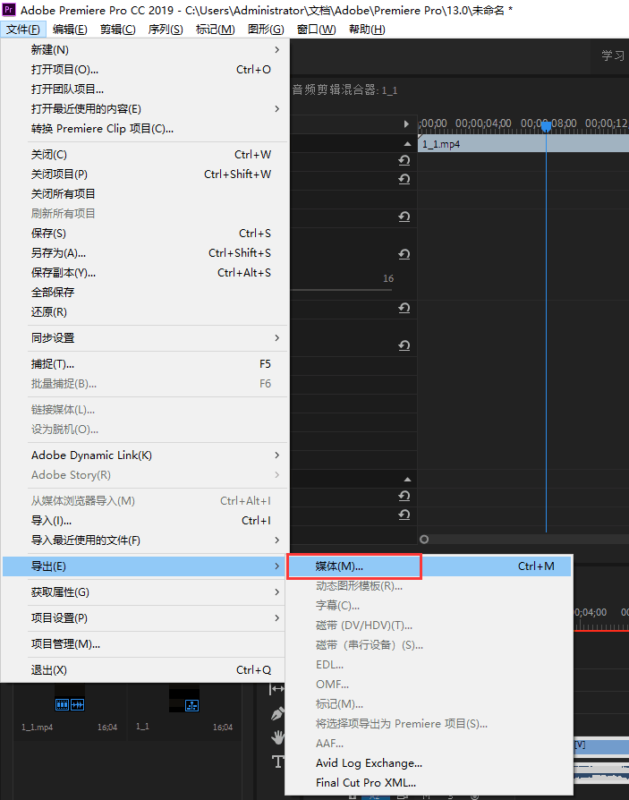Screen dimensions: 629x800
Task: Click the greyed EDL... export entry
Action: click(429, 664)
